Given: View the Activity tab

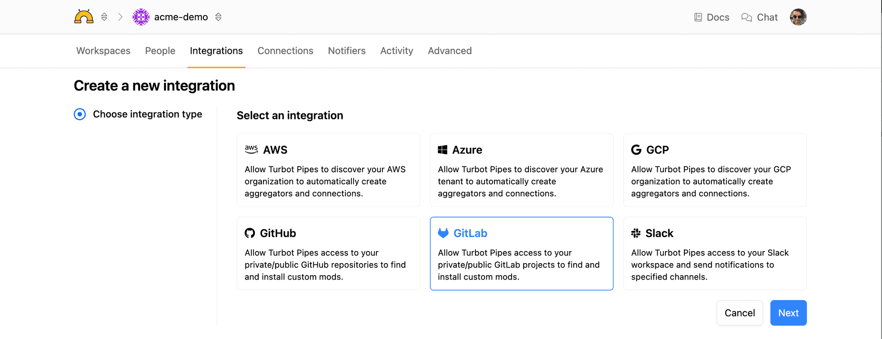Looking at the screenshot, I should pos(397,51).
